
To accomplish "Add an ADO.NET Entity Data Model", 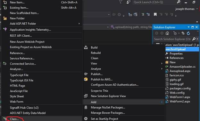I will [x=28, y=113].
